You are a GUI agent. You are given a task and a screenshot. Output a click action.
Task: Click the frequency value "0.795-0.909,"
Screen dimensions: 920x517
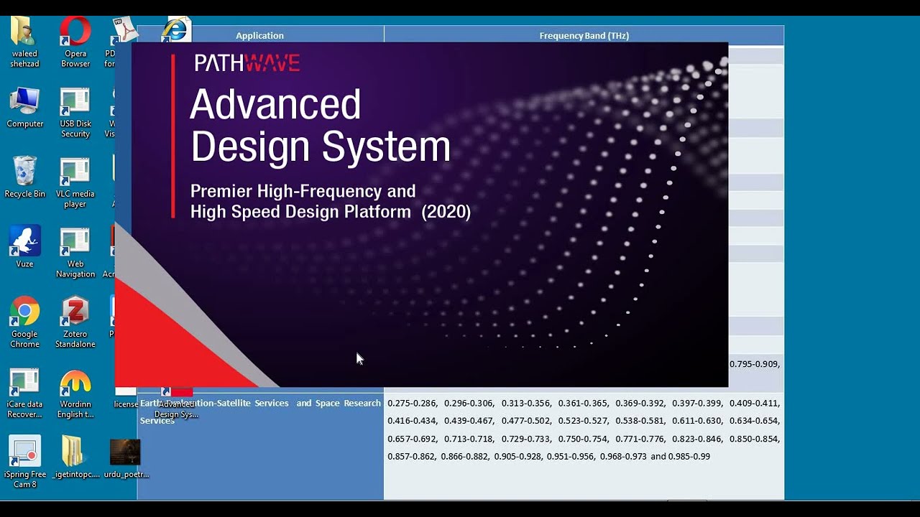click(755, 364)
